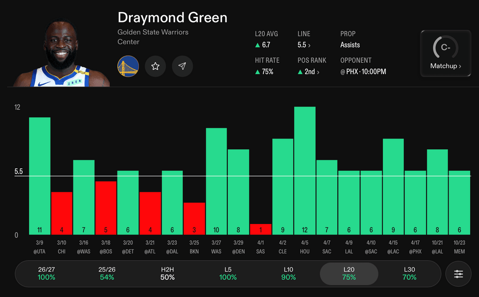Switch to the L10 tab
The width and height of the screenshot is (479, 297).
288,274
